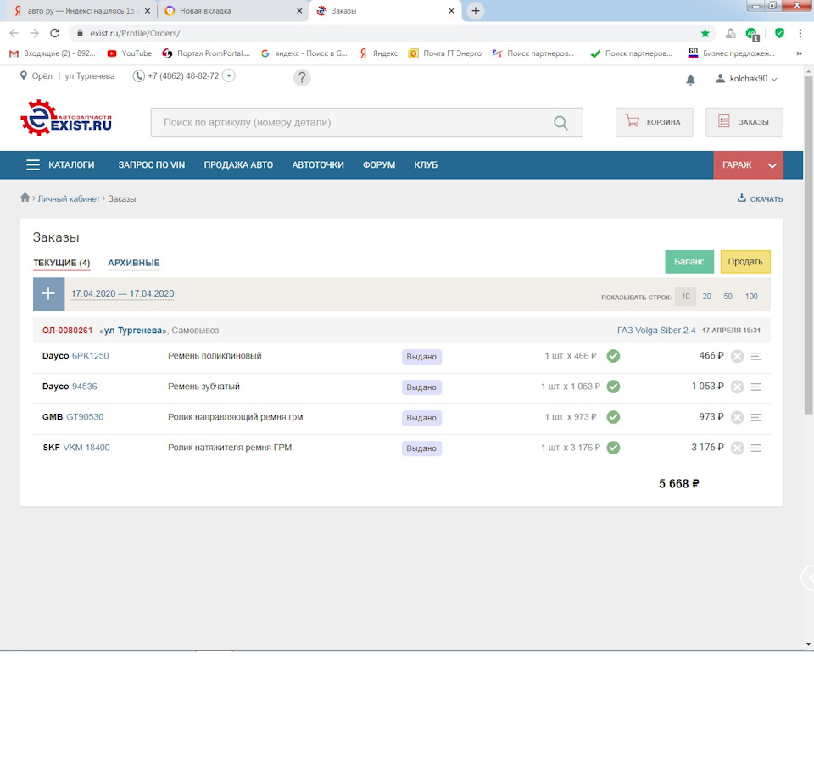Click the ул Тургенева store link in header

(90, 76)
